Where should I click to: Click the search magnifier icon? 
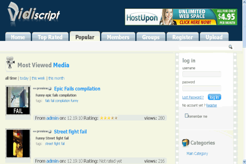tap(230, 47)
